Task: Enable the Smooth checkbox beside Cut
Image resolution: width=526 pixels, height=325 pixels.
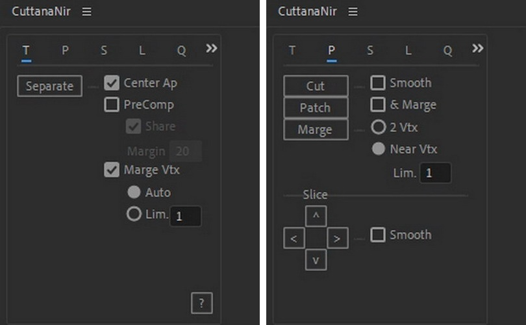Action: (378, 83)
